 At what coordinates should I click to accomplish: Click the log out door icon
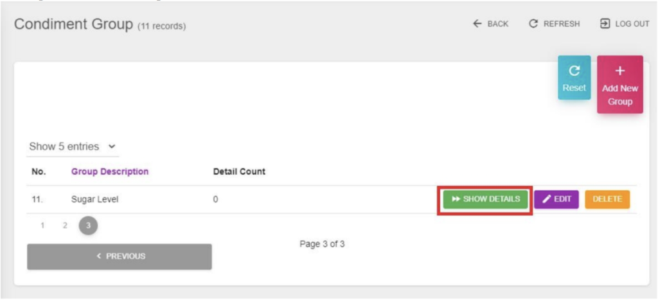(605, 24)
